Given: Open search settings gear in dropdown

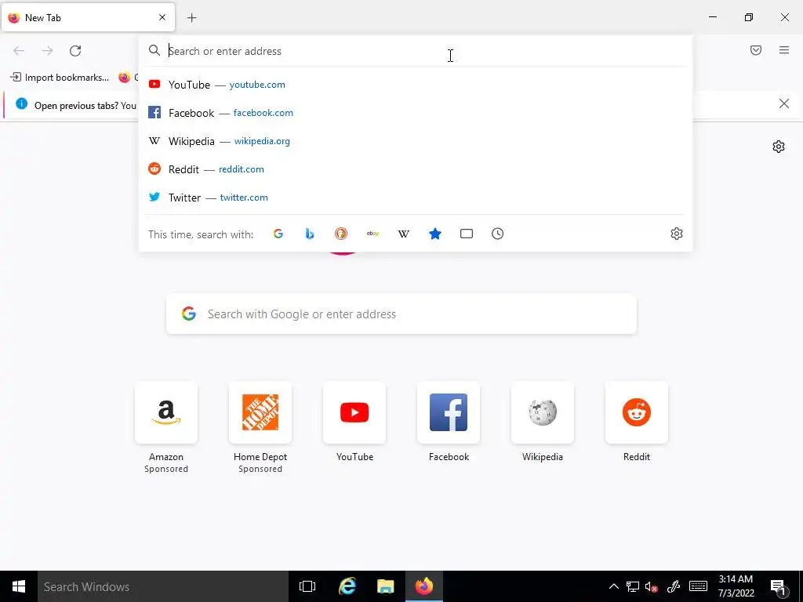Looking at the screenshot, I should [x=677, y=234].
